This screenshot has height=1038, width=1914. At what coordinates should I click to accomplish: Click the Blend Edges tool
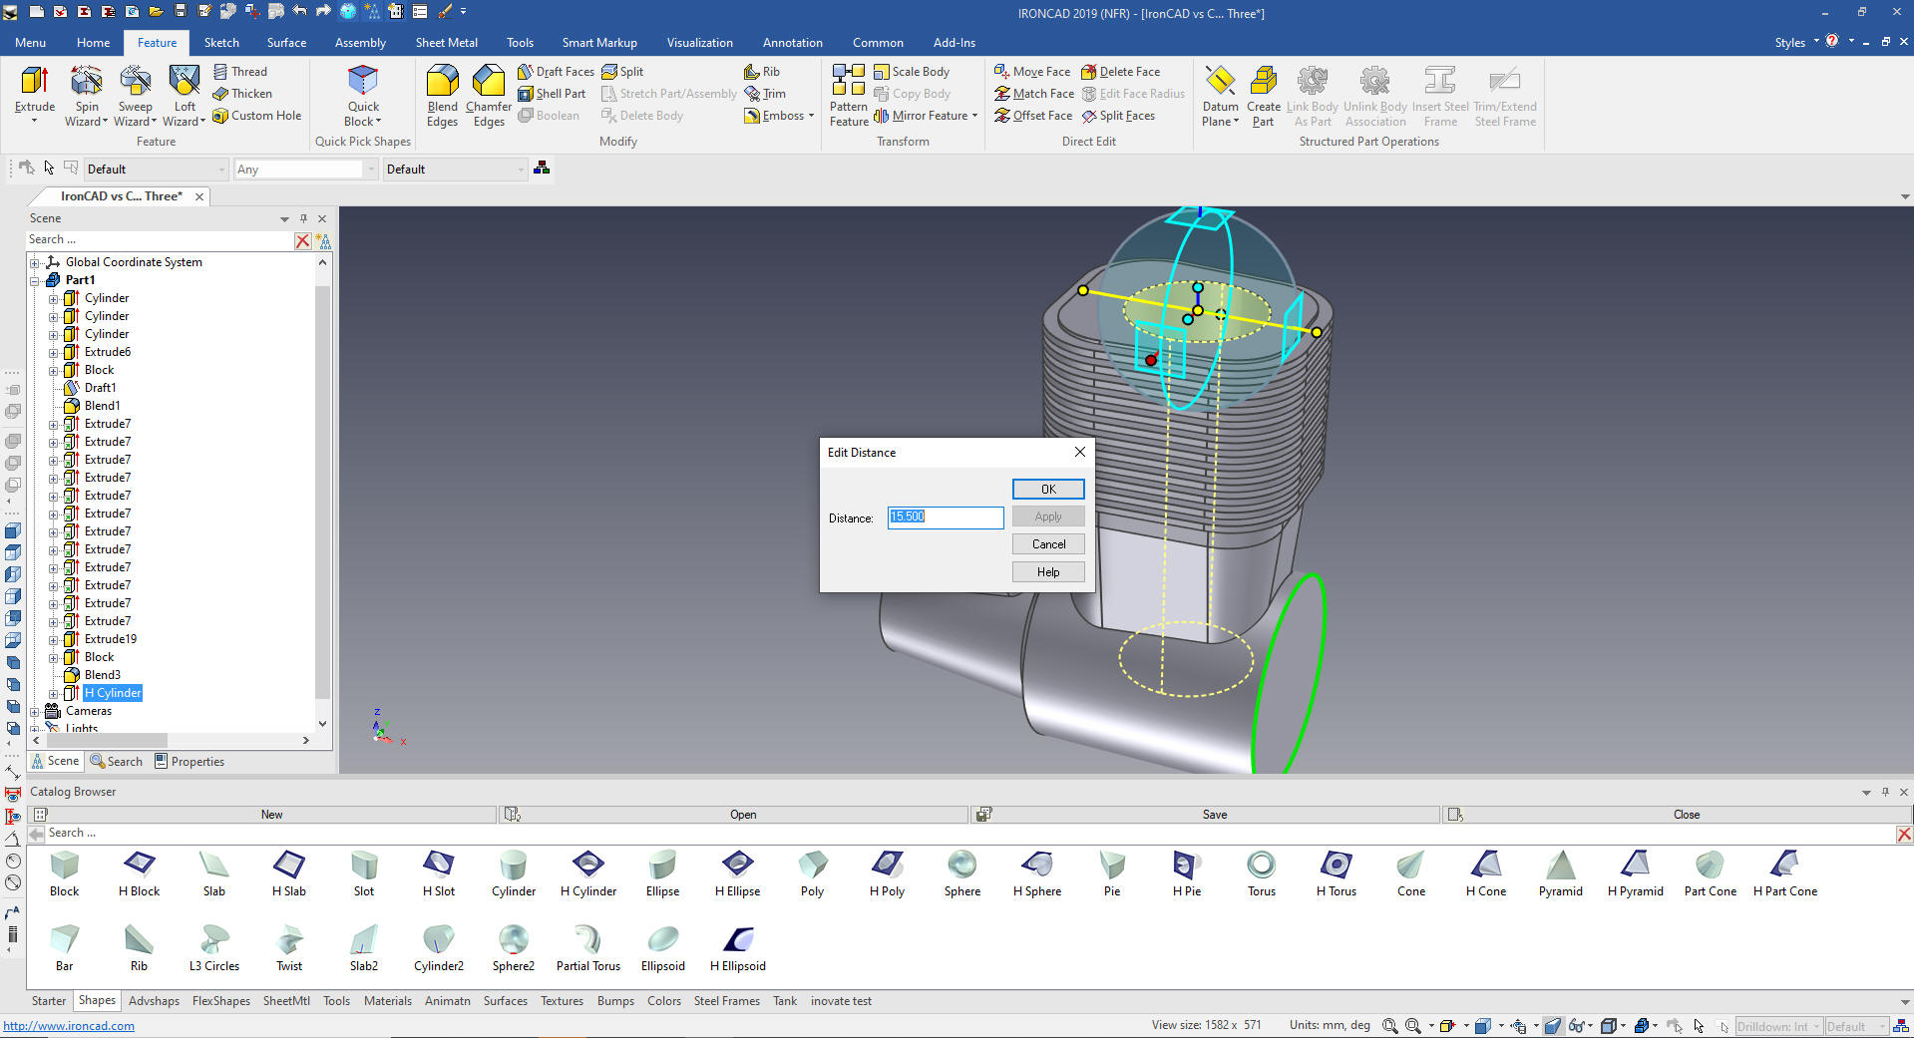tap(442, 95)
